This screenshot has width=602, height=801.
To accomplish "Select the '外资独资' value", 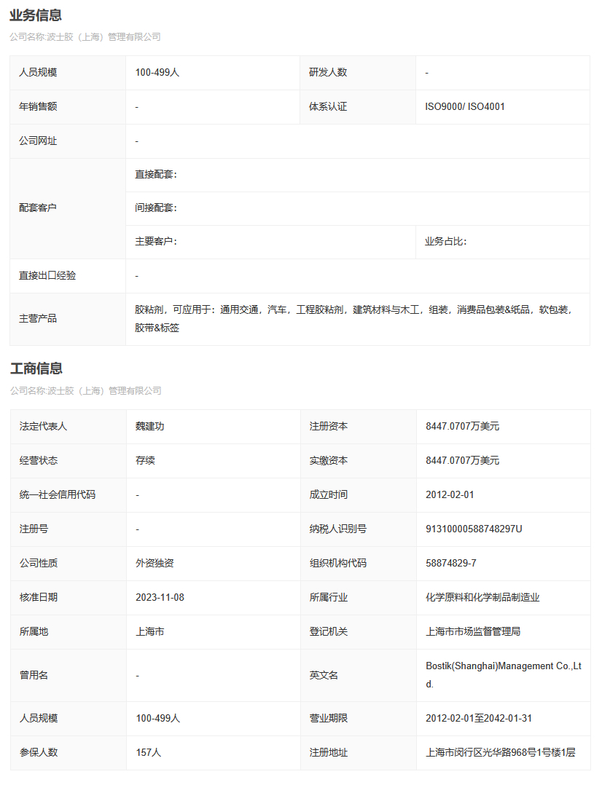I will [x=155, y=564].
